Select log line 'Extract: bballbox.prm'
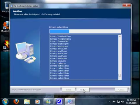 point(59,44)
